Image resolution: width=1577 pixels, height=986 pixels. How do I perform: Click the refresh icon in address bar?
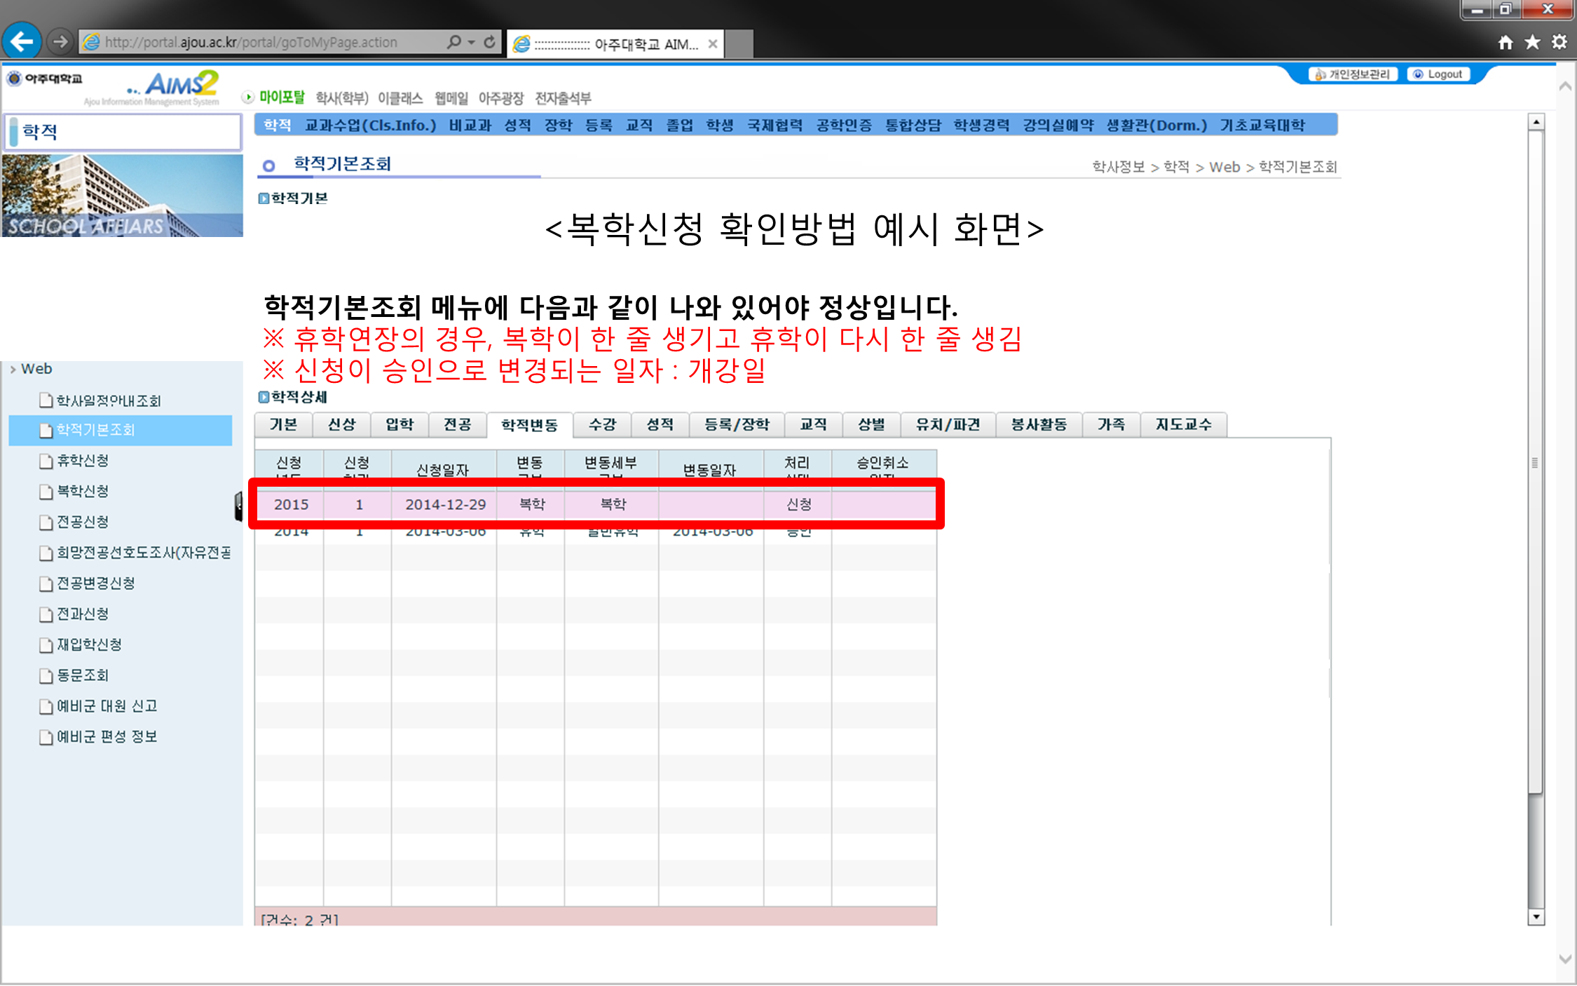tap(489, 42)
